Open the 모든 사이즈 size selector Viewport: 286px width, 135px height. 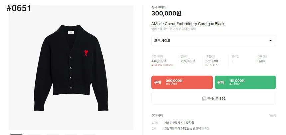coord(214,41)
